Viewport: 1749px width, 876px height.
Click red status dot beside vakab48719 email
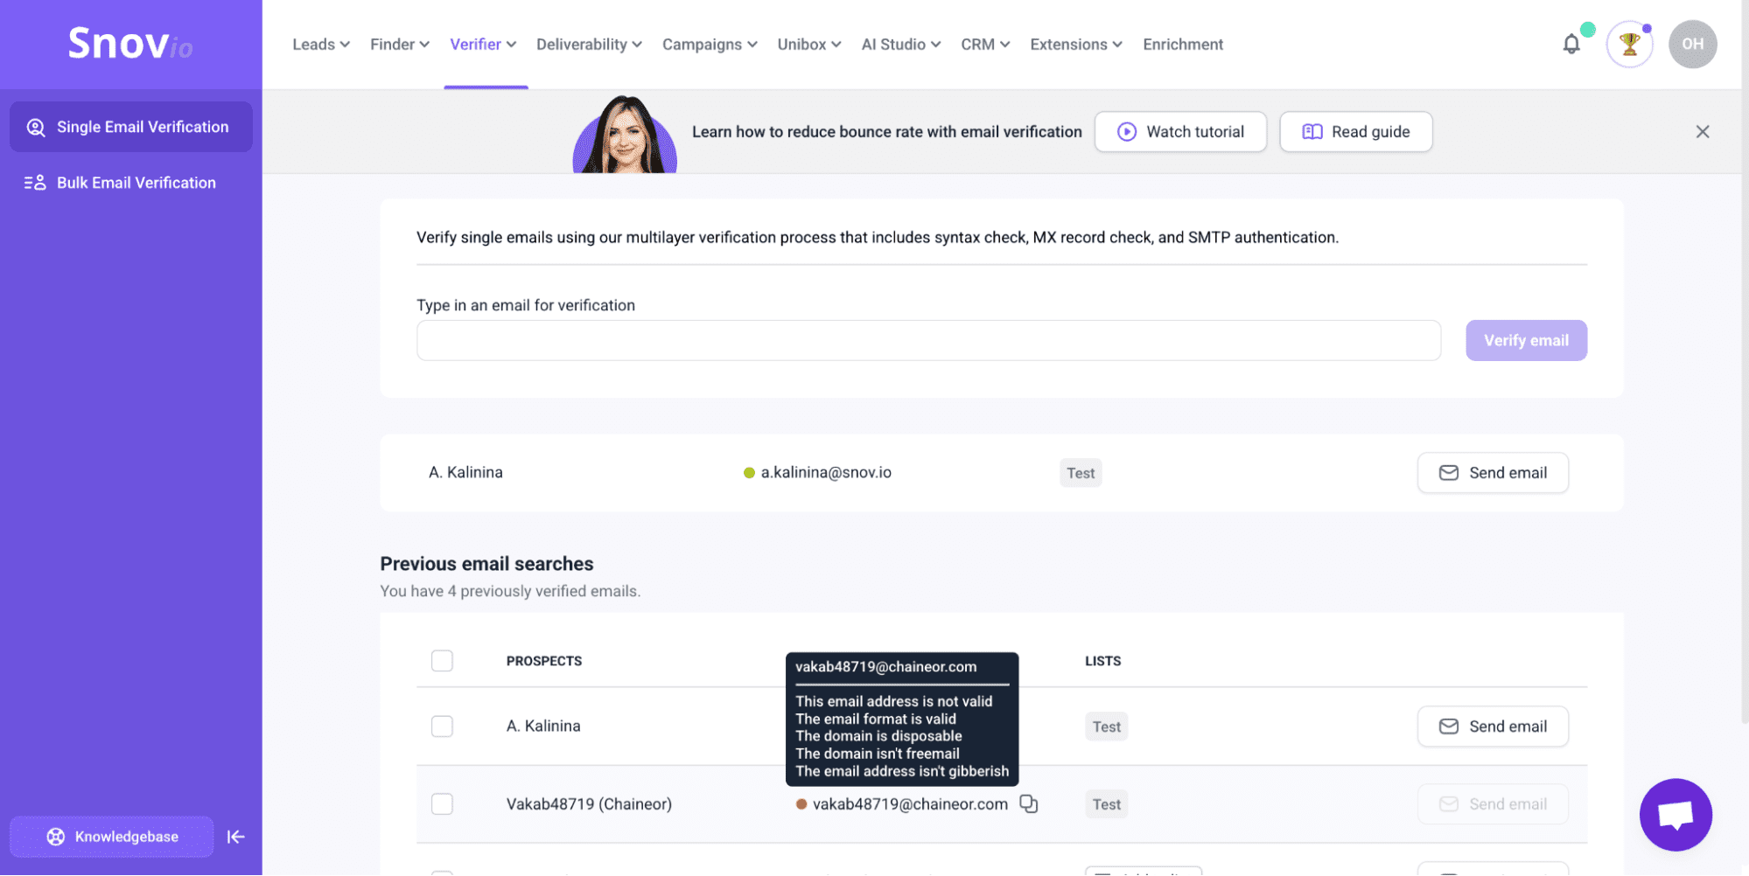[801, 804]
